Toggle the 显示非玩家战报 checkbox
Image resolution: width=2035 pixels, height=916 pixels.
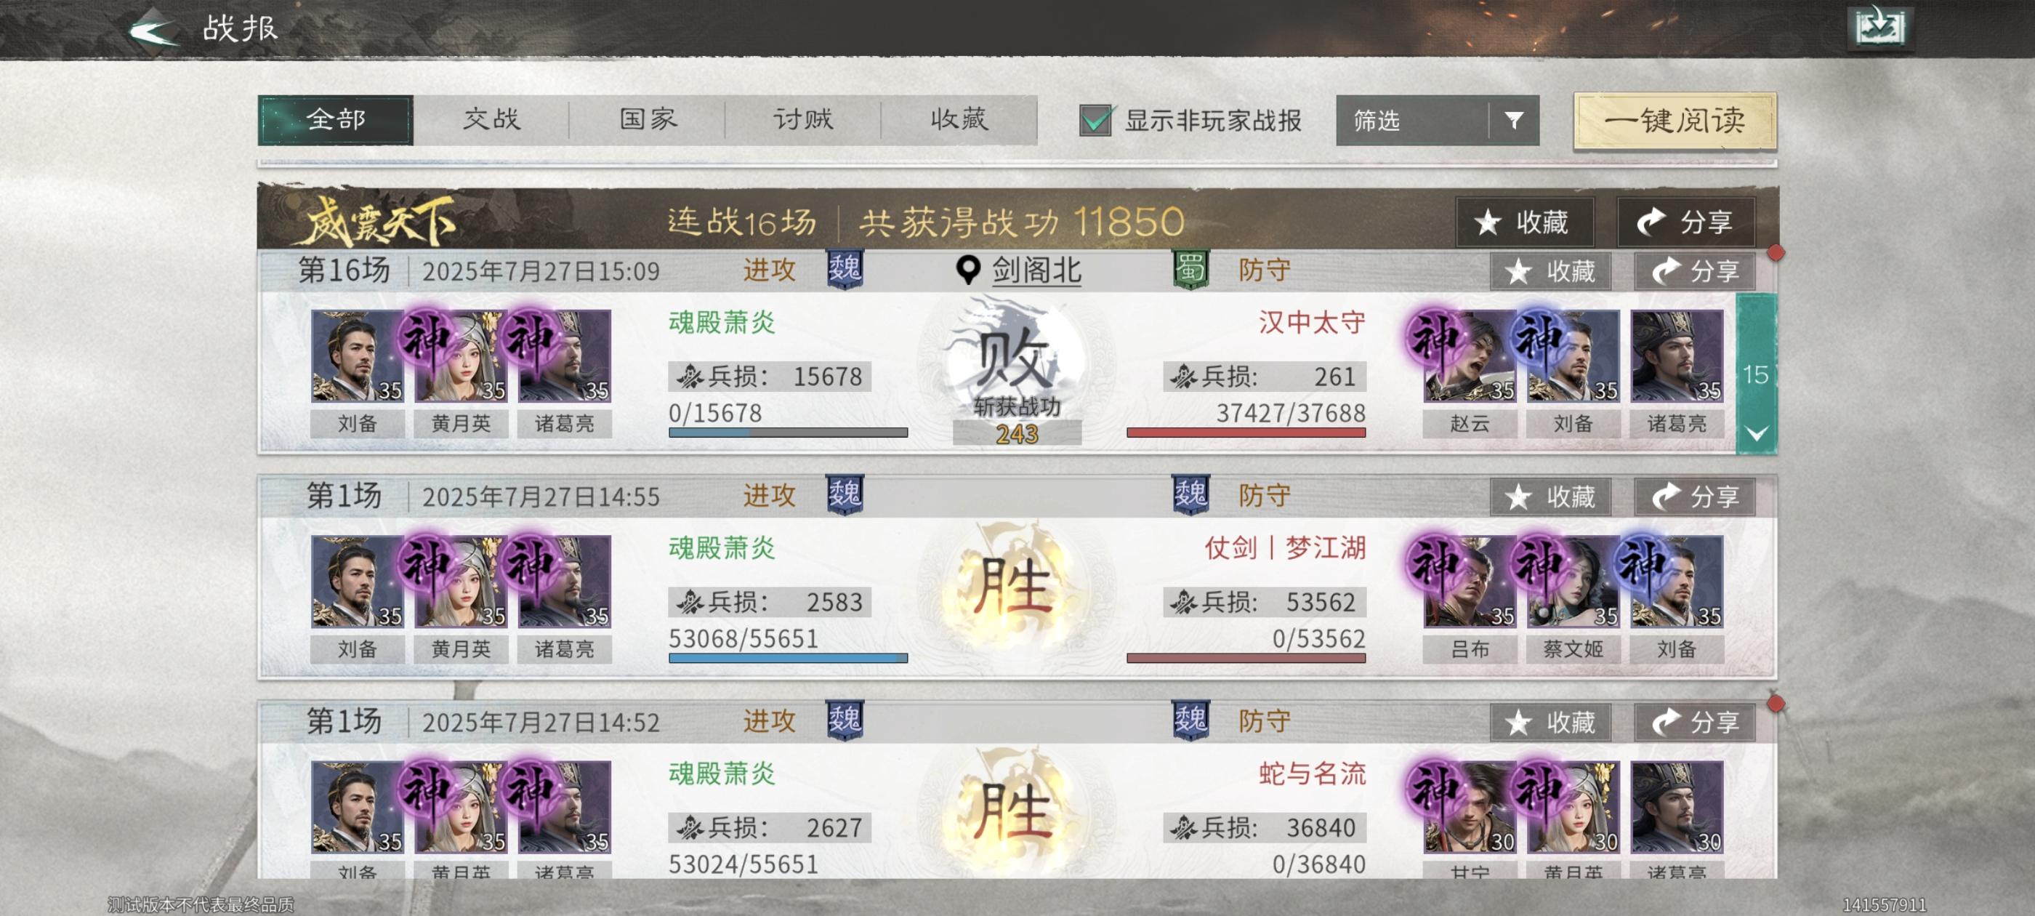[1095, 120]
